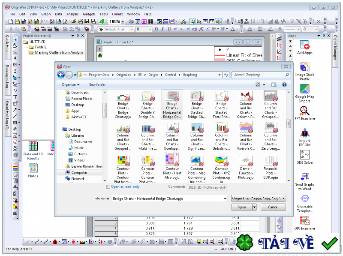The height and width of the screenshot is (256, 343).
Task: Launch the ODE Solver app
Action: (x=305, y=157)
